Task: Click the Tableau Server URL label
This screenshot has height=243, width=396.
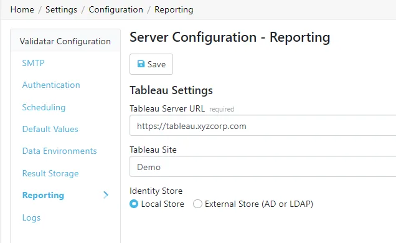Action: click(167, 108)
